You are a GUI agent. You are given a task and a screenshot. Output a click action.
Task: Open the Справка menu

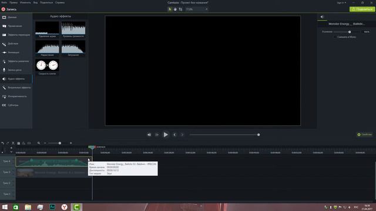click(x=60, y=2)
